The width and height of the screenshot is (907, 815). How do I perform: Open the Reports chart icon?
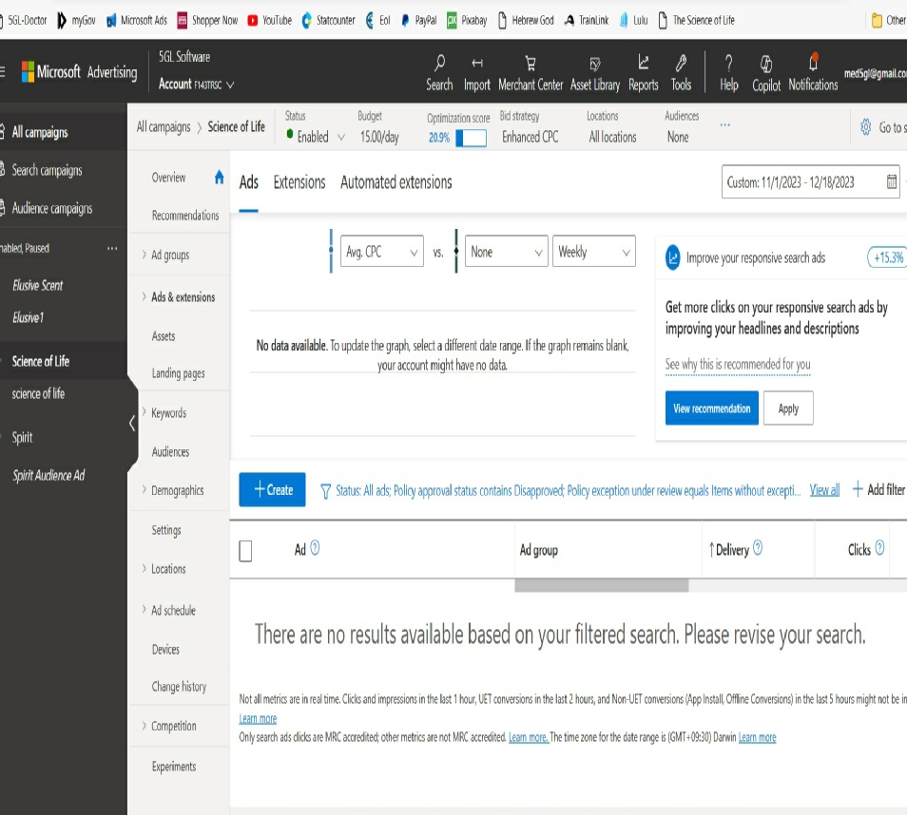point(644,62)
